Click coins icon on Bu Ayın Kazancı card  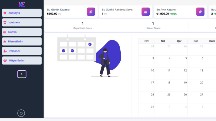(200, 12)
